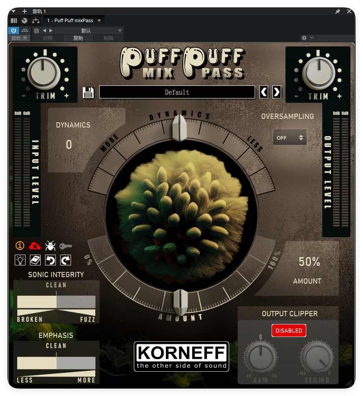This screenshot has width=363, height=396.
Task: Open the 默认 preset dropdown
Action: pos(88,30)
